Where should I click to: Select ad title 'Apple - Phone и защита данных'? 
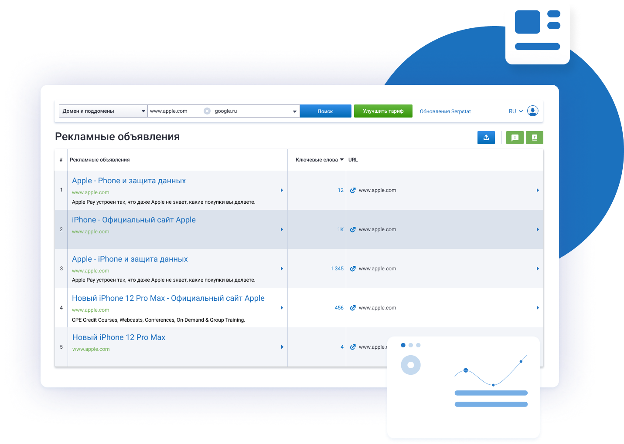coord(129,181)
